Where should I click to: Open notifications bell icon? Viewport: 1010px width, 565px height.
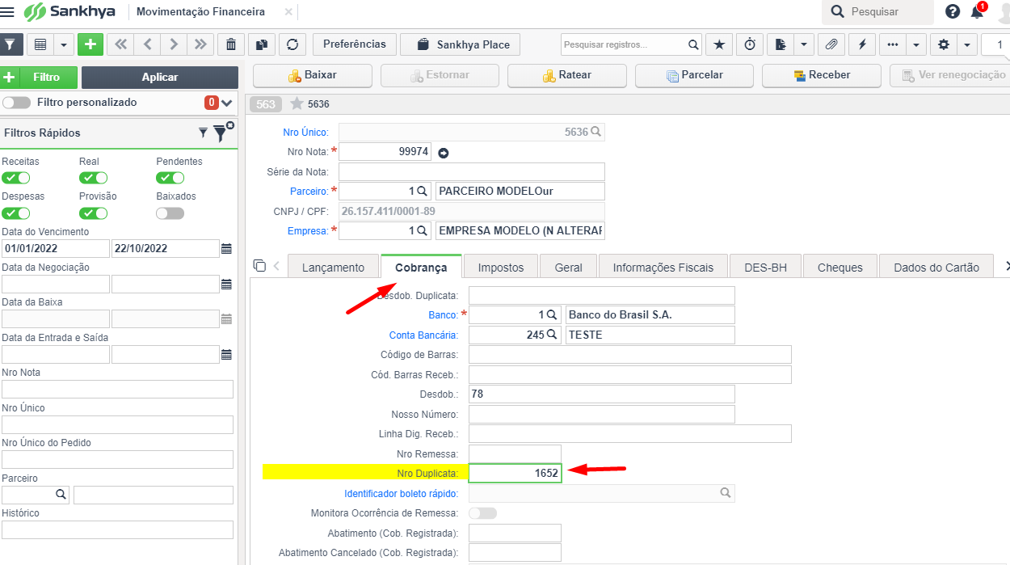click(977, 12)
